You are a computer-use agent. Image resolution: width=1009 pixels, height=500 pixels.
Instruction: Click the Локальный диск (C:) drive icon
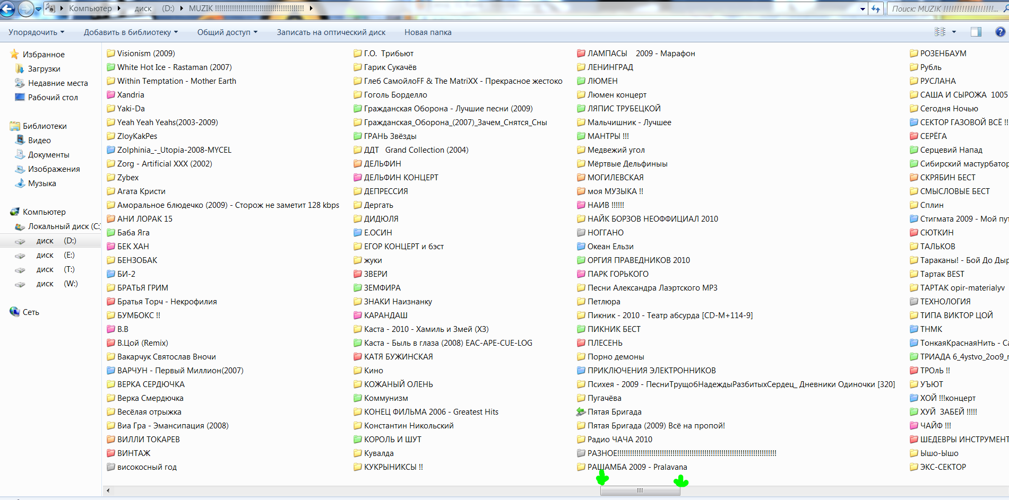point(20,226)
